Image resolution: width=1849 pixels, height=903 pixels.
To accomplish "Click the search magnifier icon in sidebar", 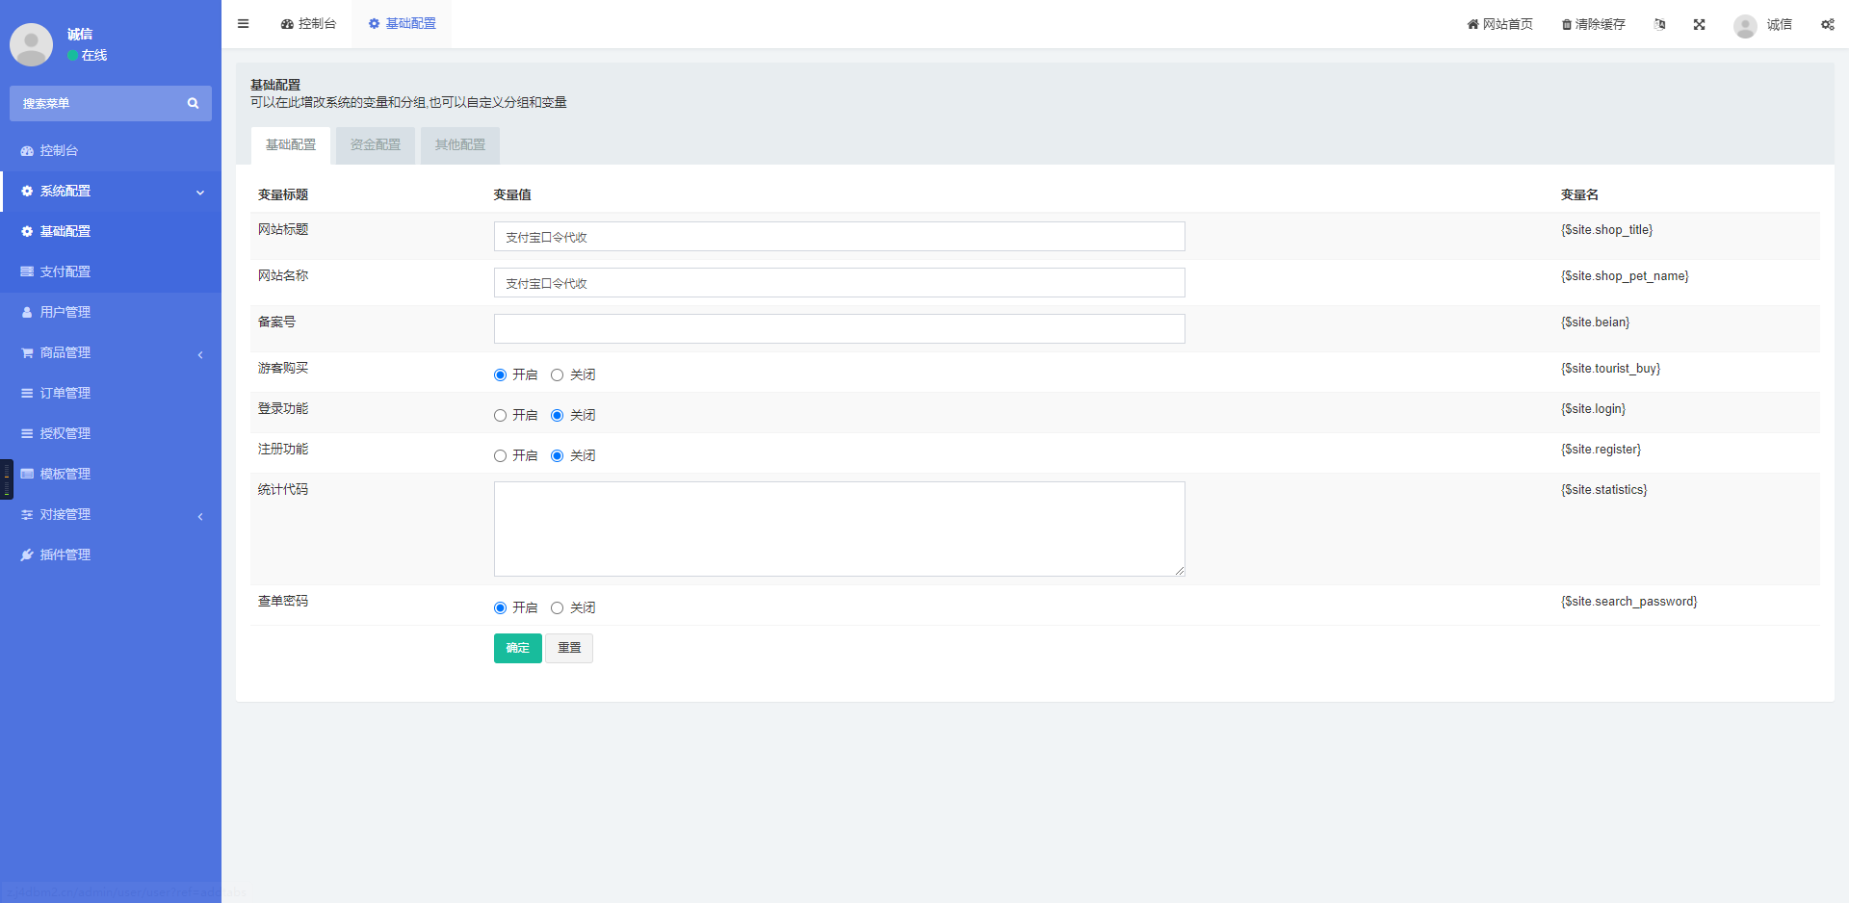I will [193, 103].
